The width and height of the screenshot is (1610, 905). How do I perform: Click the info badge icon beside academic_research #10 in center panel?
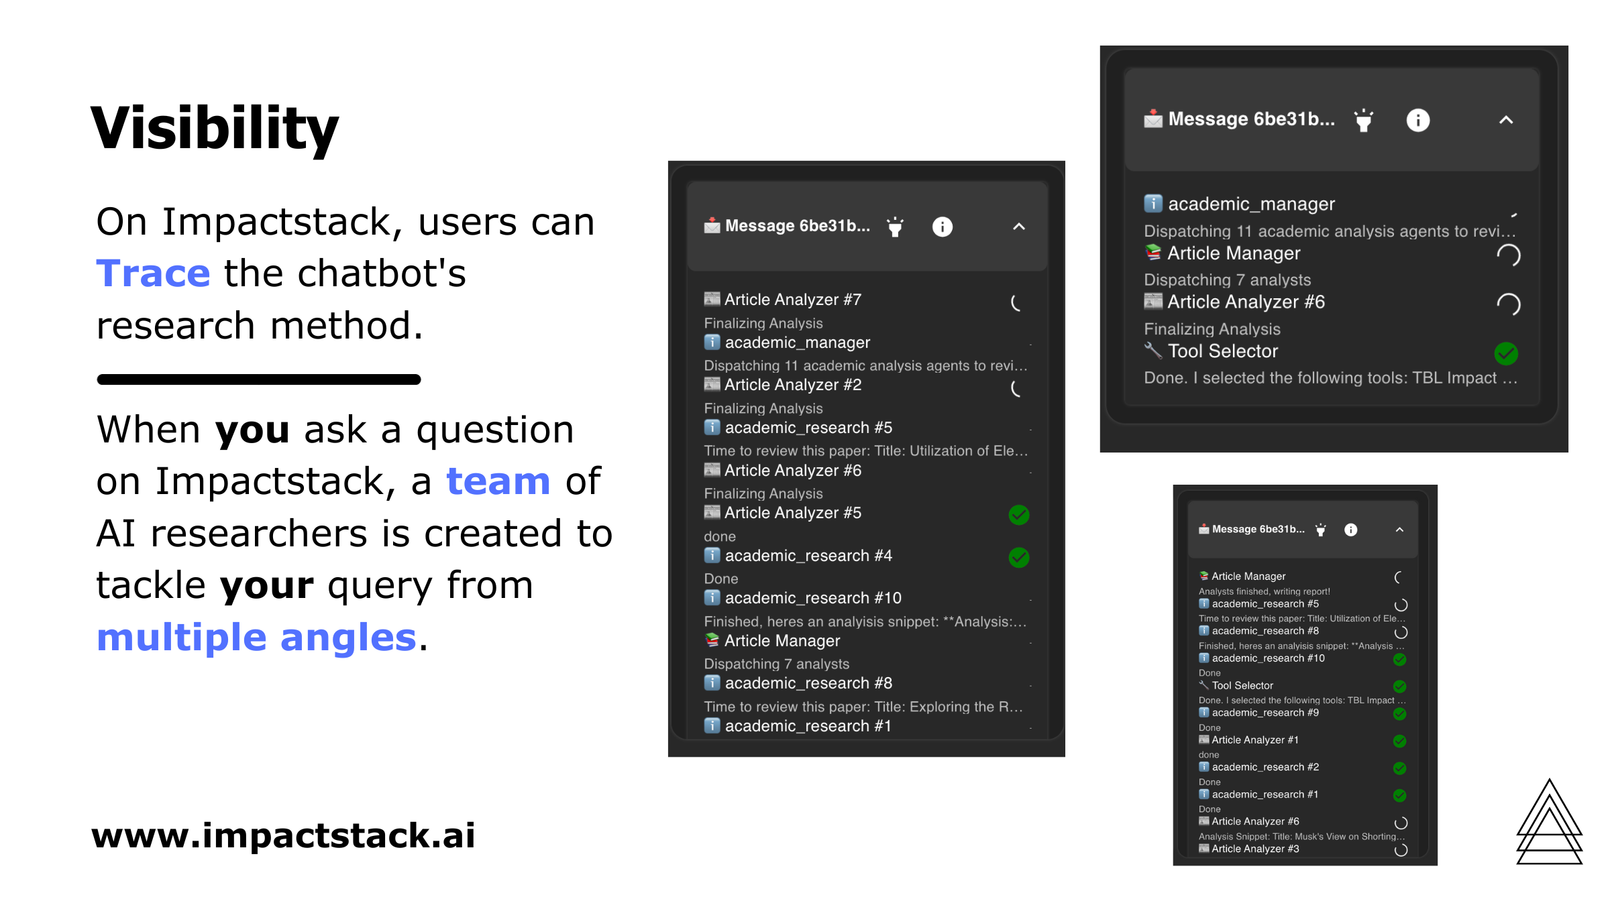tap(712, 597)
